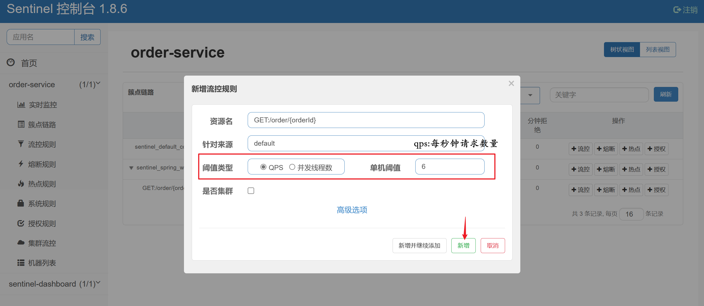
Task: Add 授权 for GET:/order row
Action: tap(656, 190)
